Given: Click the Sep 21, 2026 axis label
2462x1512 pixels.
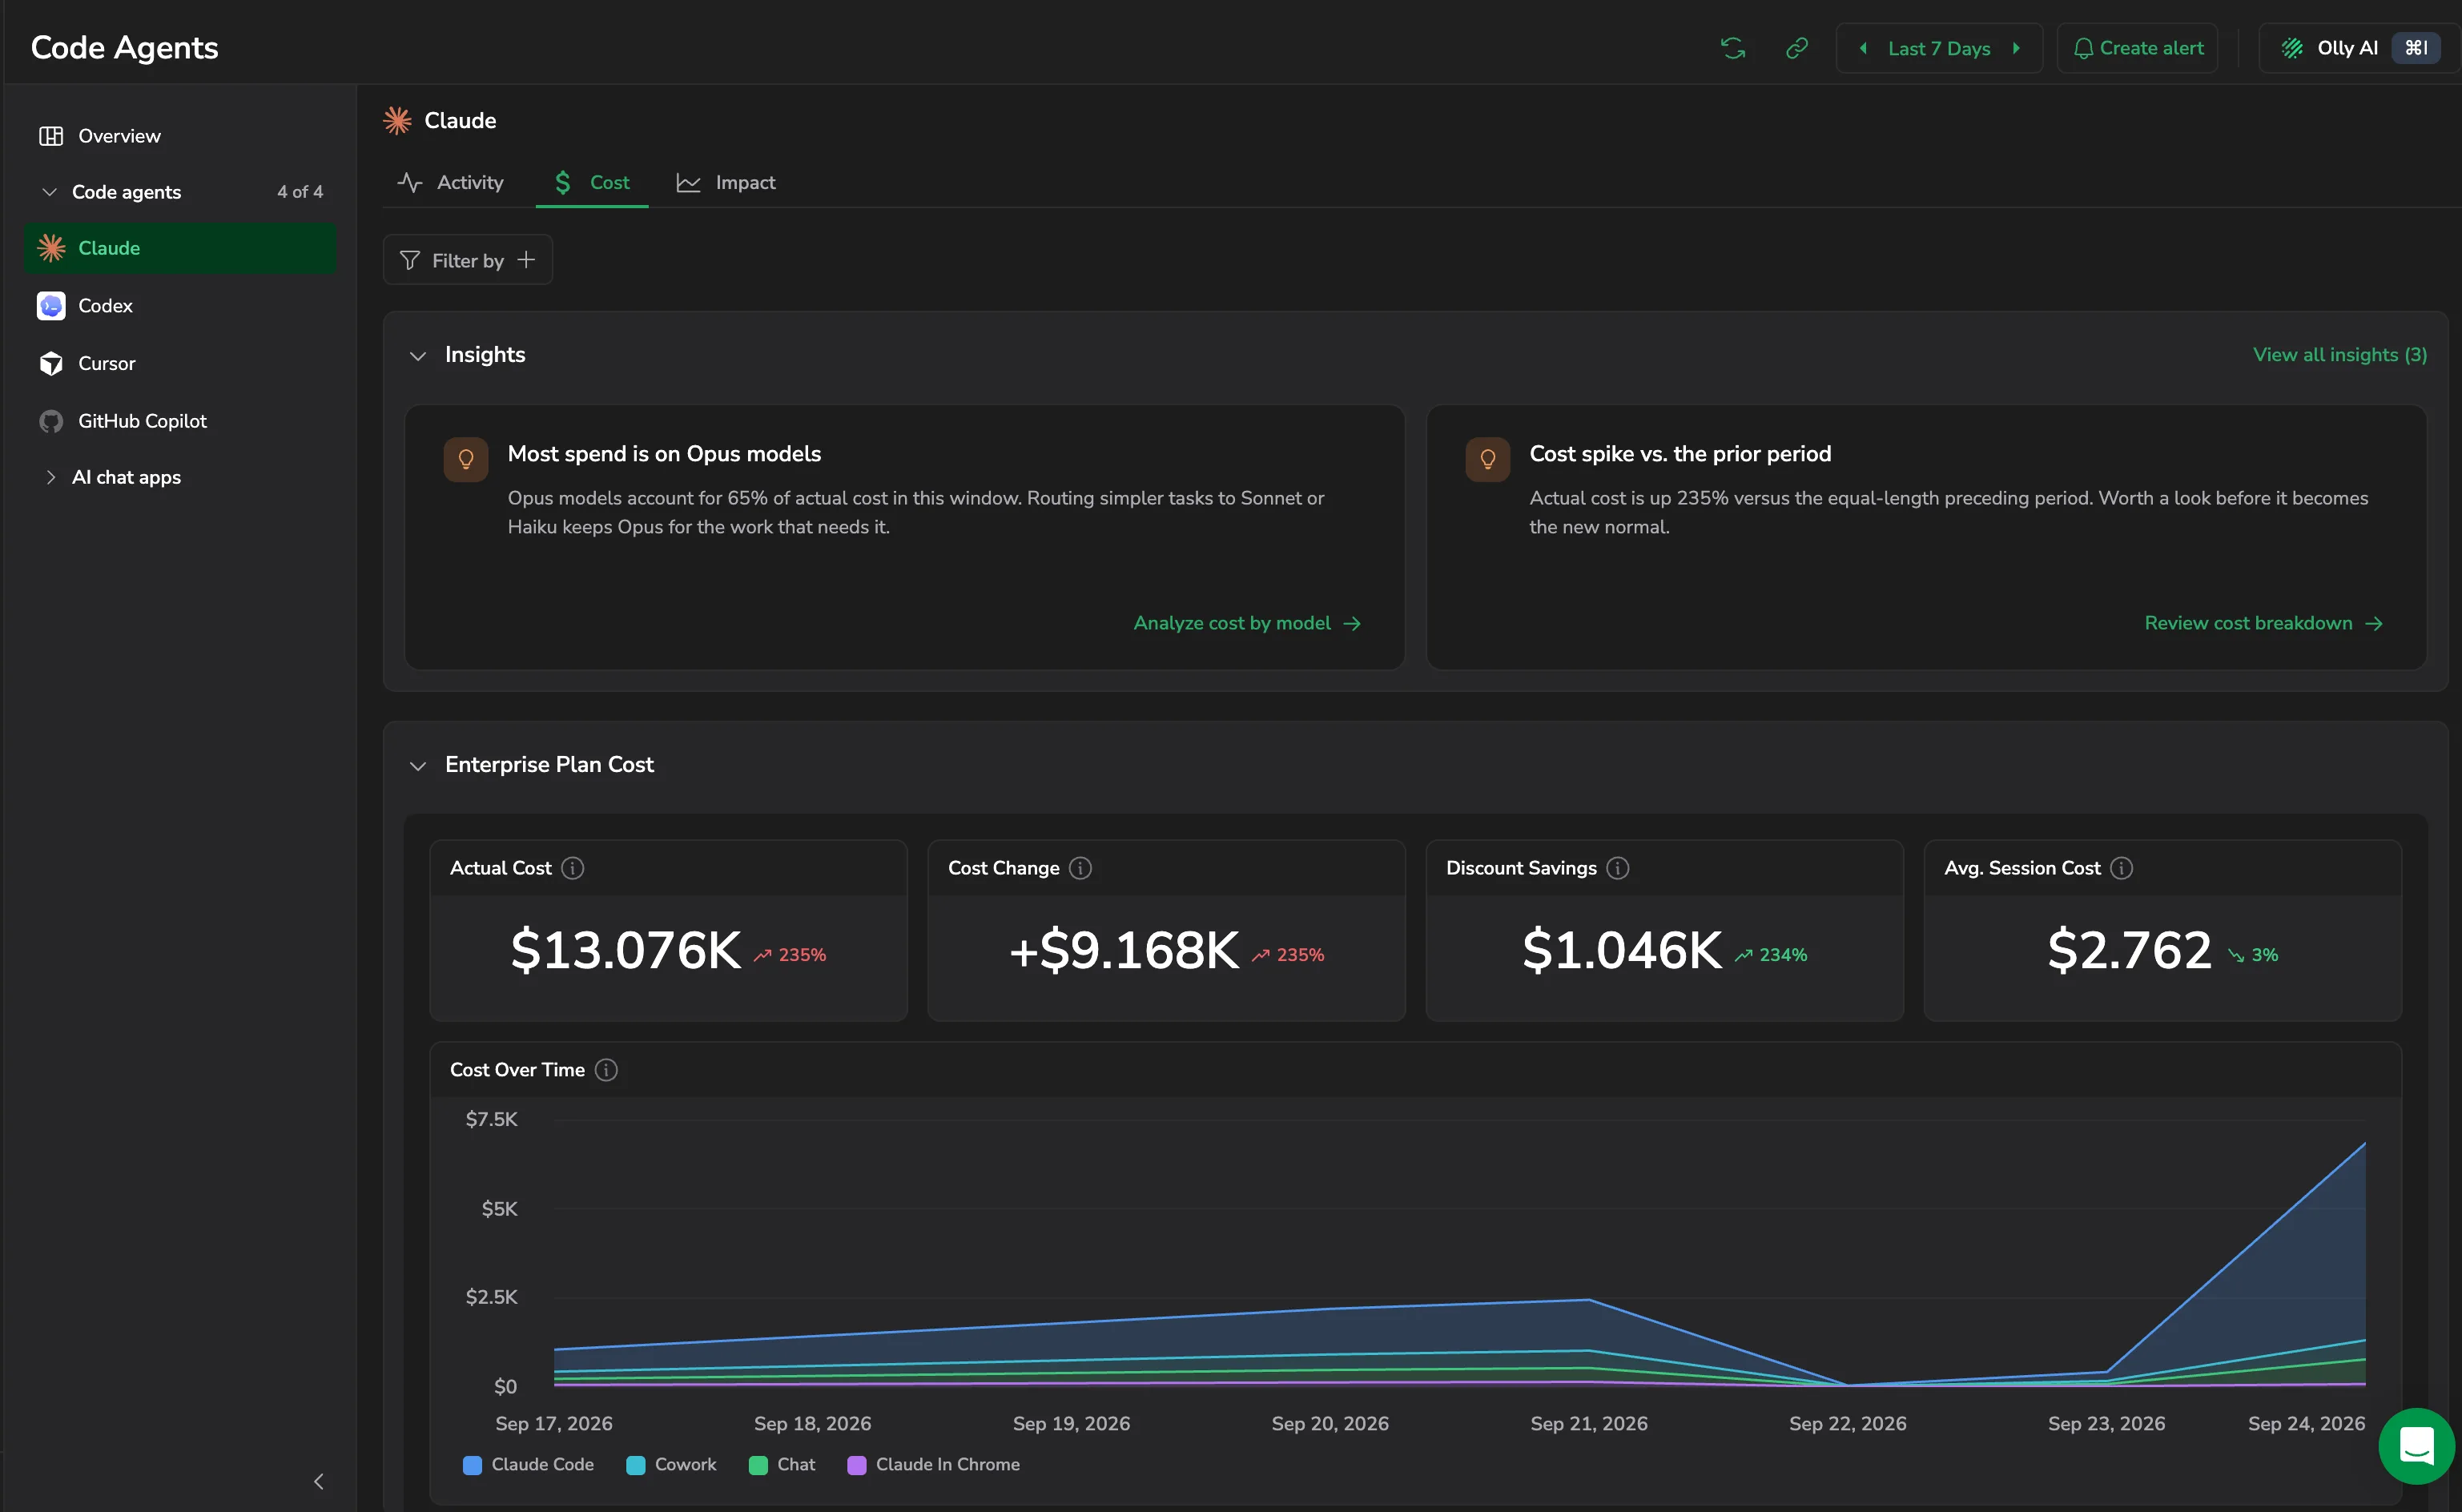Looking at the screenshot, I should click(x=1589, y=1424).
